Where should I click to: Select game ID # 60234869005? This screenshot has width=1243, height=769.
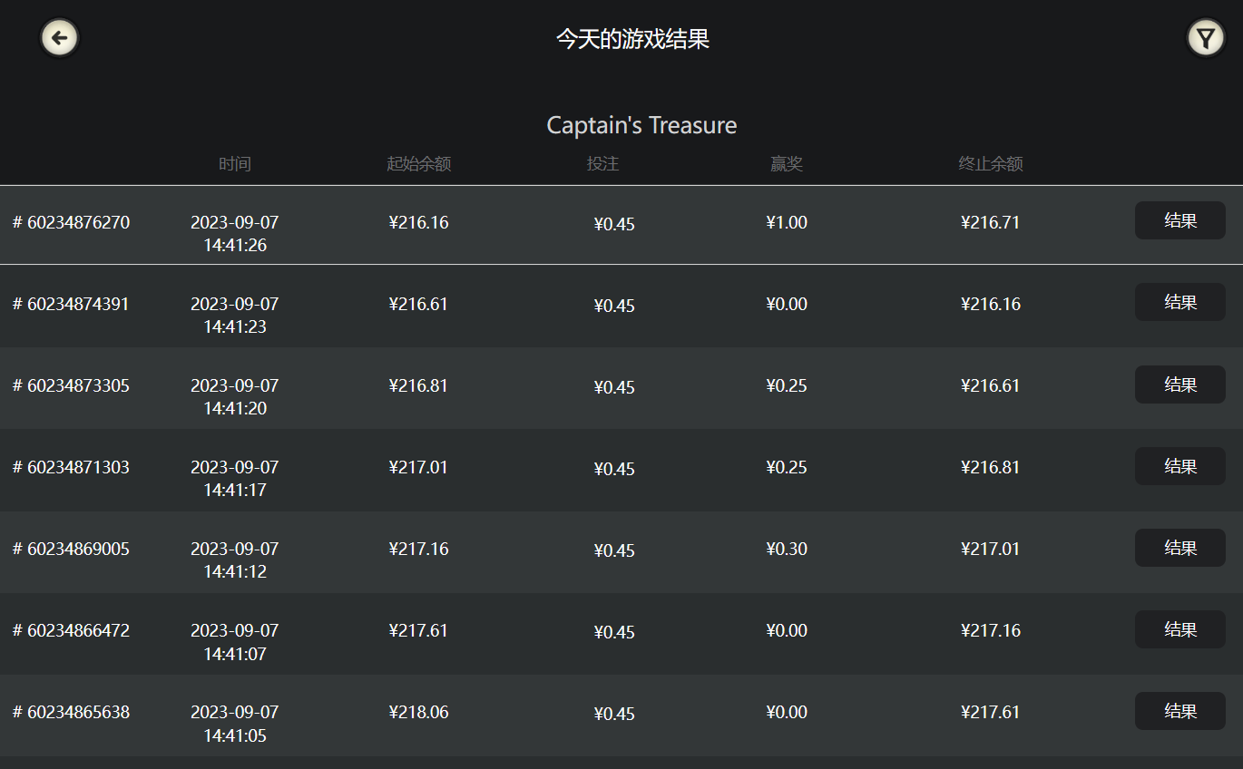pyautogui.click(x=71, y=549)
